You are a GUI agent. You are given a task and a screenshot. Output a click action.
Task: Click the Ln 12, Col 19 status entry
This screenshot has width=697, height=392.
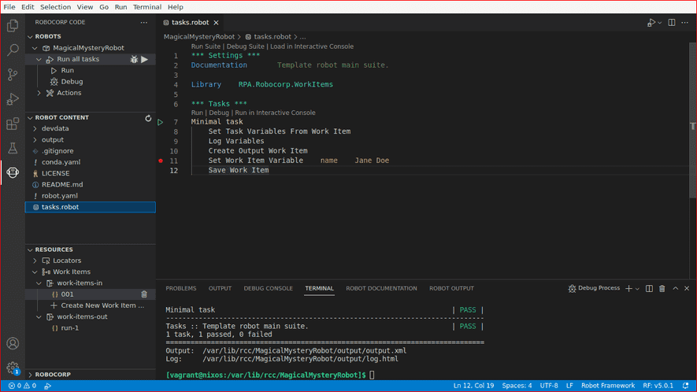[473, 386]
